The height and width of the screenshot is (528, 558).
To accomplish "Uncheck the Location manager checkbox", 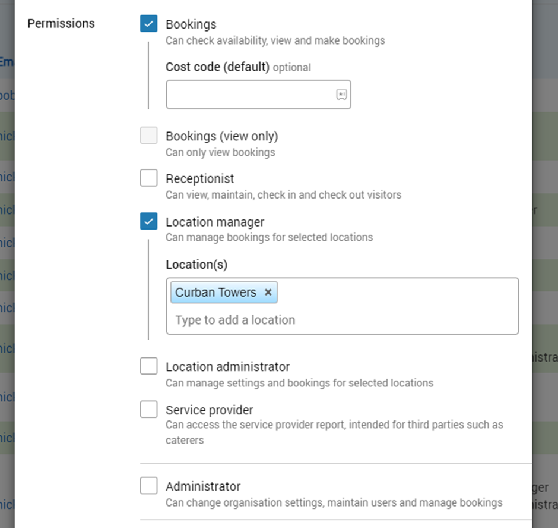I will point(149,221).
